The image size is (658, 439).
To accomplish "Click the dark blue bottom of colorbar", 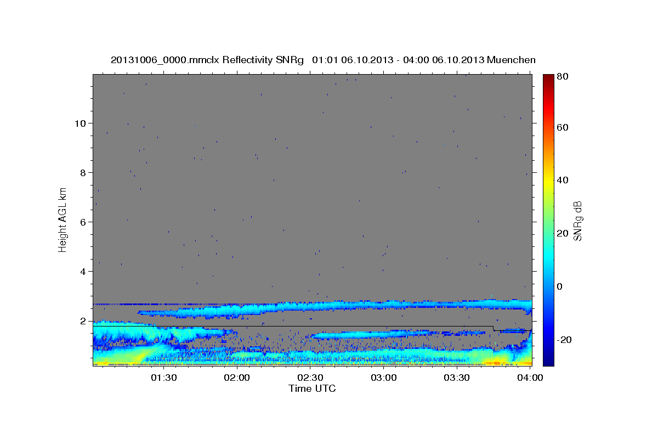I will [548, 359].
